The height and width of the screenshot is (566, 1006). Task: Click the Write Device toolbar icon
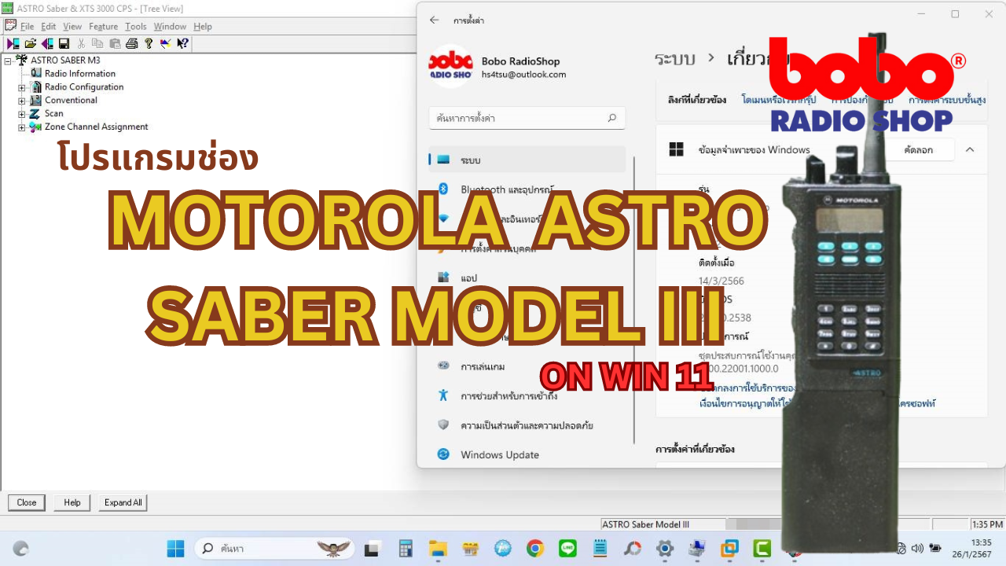[47, 43]
